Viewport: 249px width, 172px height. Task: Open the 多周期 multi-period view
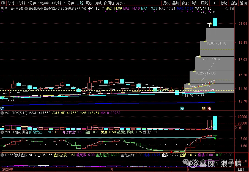tap(109, 3)
